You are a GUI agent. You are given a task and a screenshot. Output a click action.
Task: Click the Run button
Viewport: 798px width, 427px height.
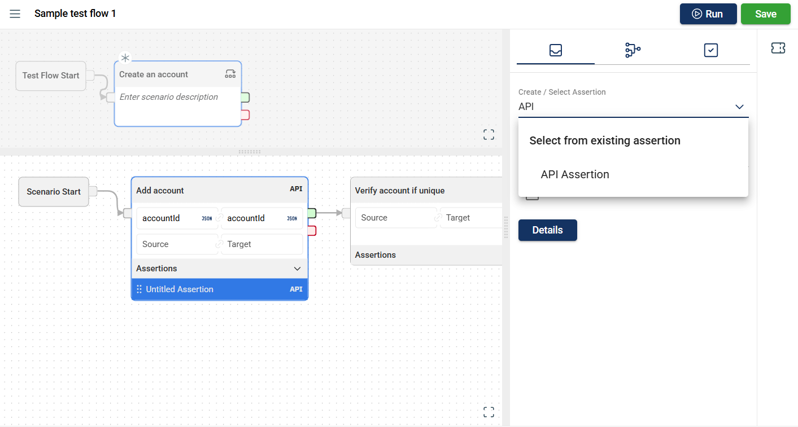click(x=708, y=14)
